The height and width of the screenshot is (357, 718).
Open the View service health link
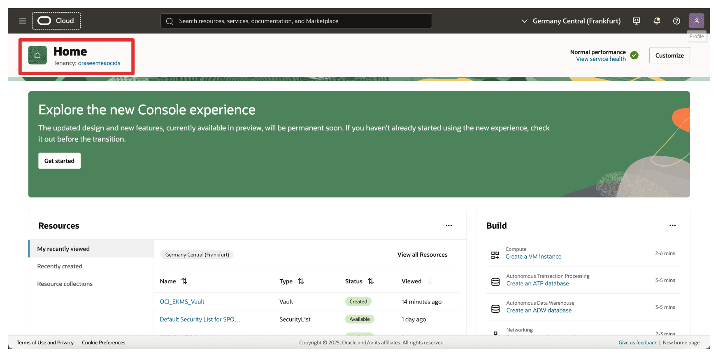(601, 59)
